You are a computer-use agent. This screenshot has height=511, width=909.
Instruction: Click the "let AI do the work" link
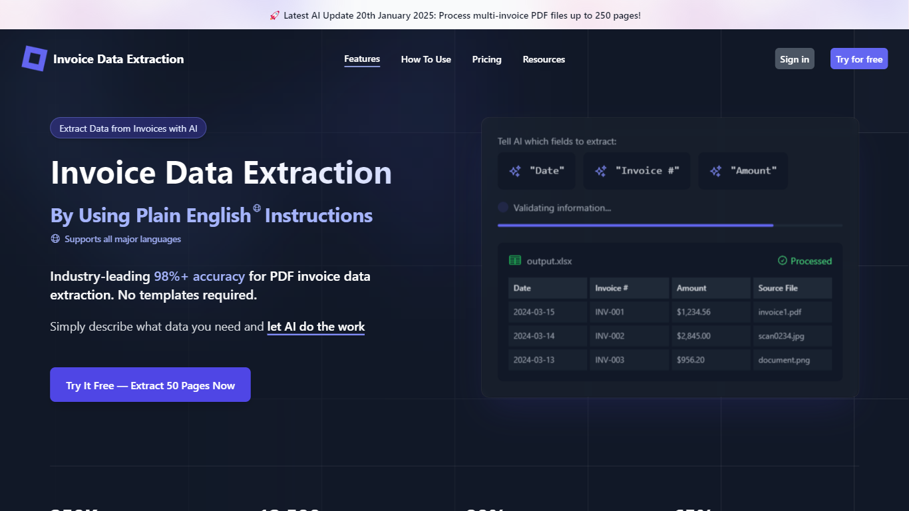pyautogui.click(x=316, y=327)
